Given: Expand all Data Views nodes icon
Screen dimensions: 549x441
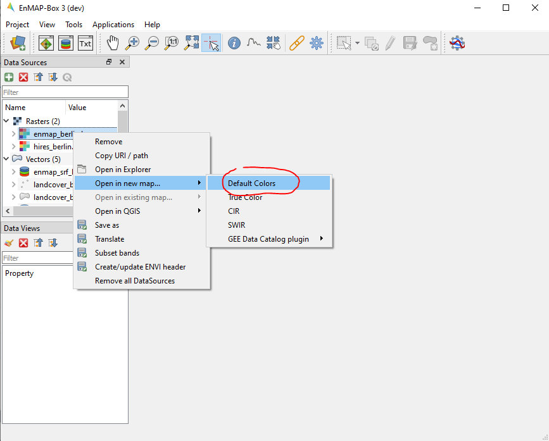Looking at the screenshot, I should tap(53, 243).
